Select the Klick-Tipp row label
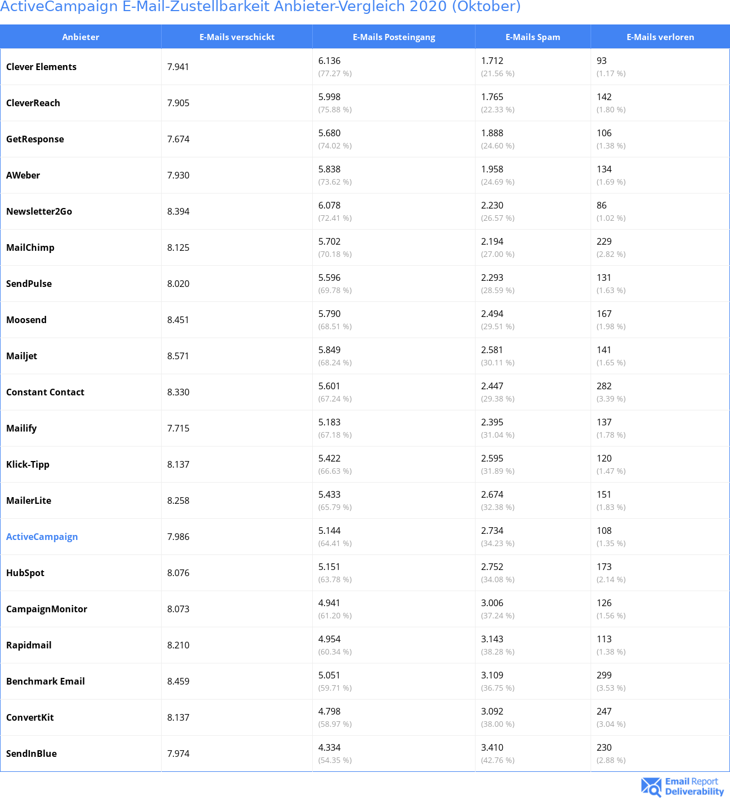This screenshot has height=798, width=730. tap(28, 464)
